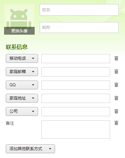Click the 公司 company input box
Viewport: 125px width, 158px height.
[x=76, y=111]
